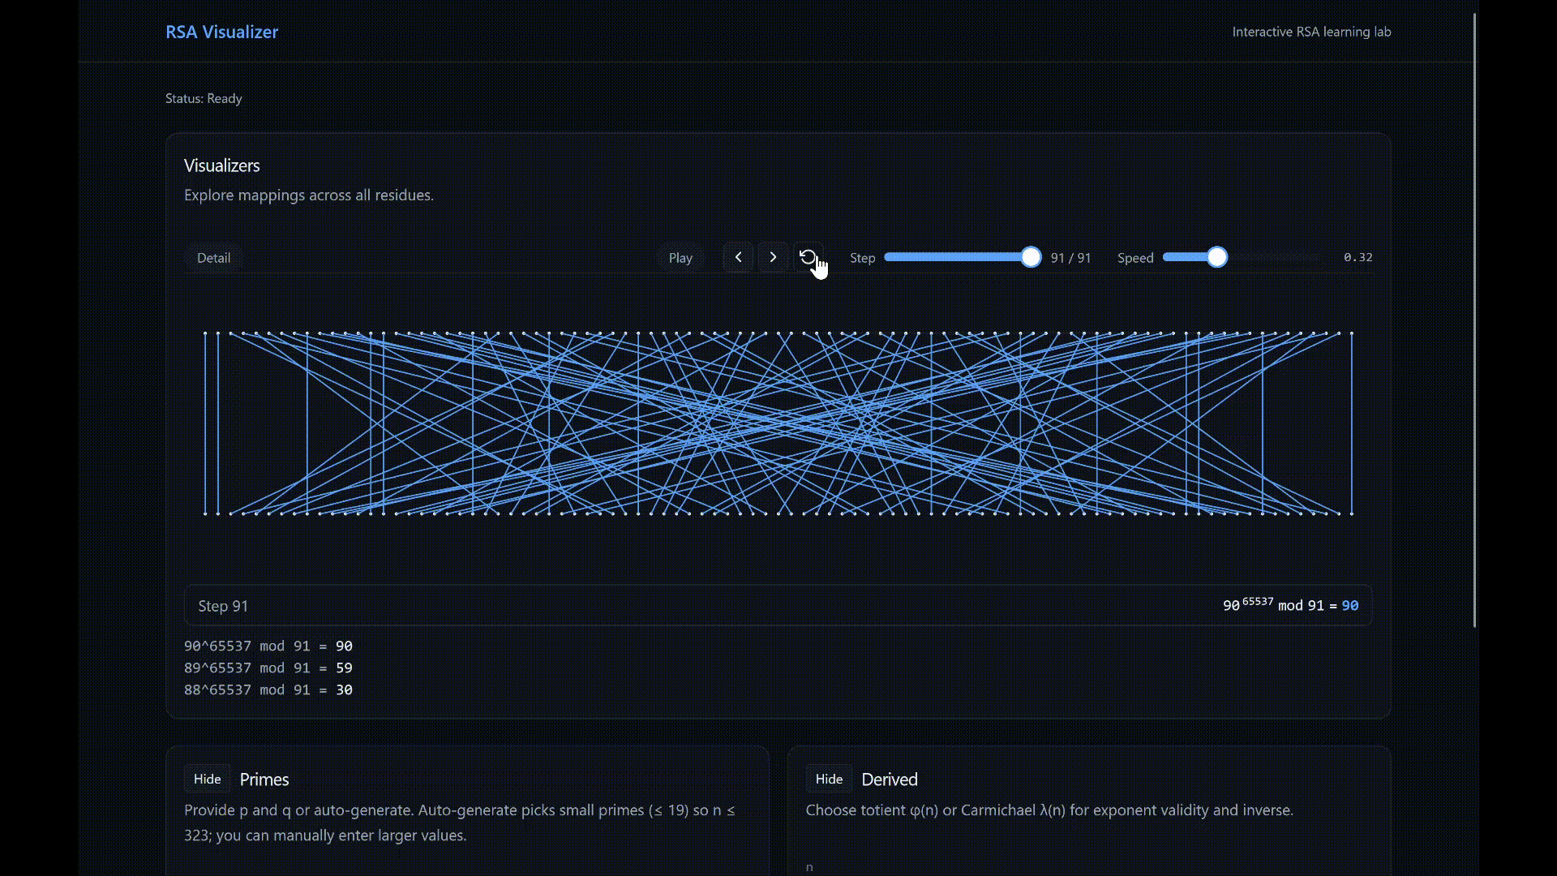This screenshot has width=1557, height=876.
Task: Step backward using the left chevron icon
Action: pos(737,257)
